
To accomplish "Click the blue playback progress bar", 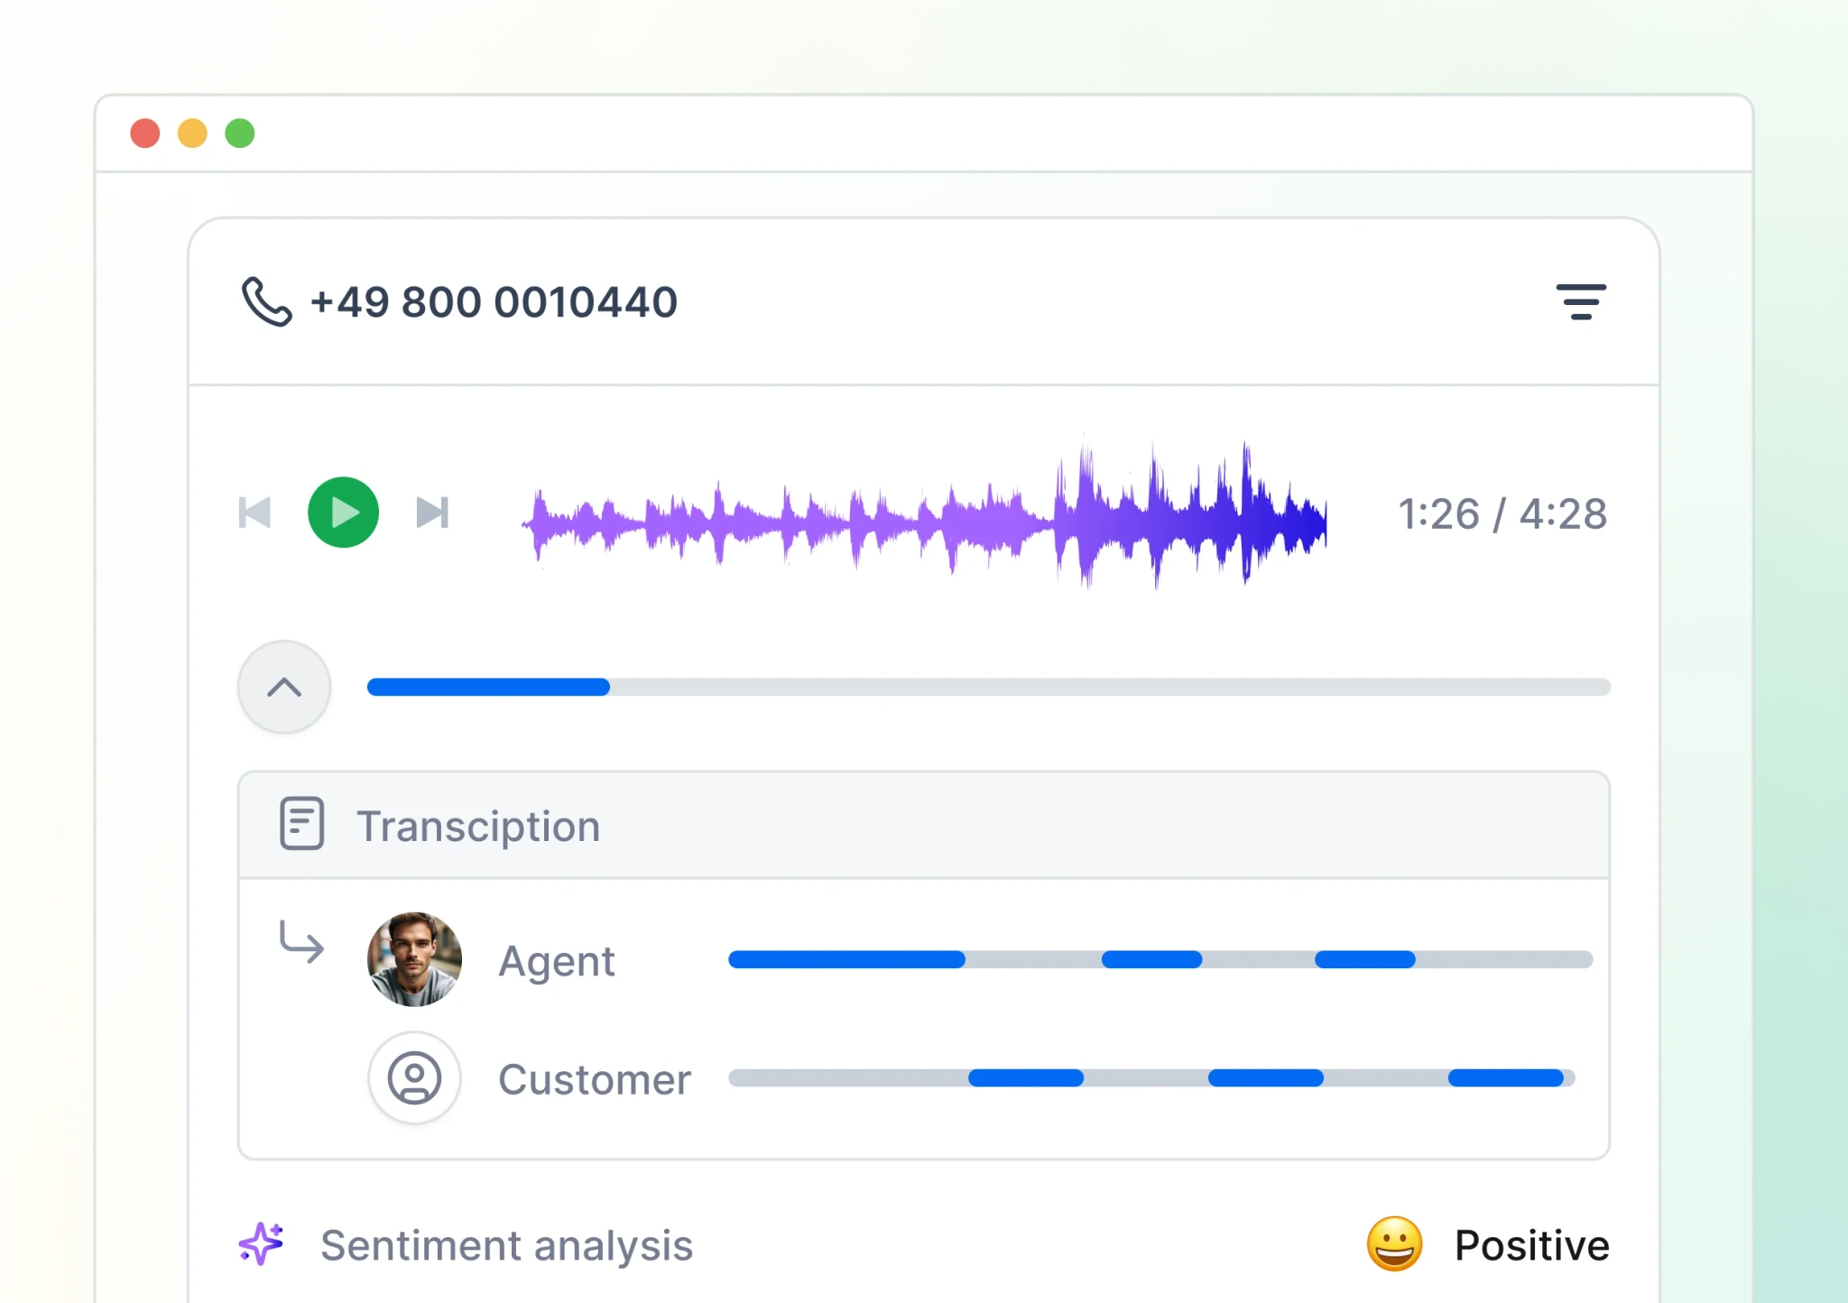I will click(488, 688).
